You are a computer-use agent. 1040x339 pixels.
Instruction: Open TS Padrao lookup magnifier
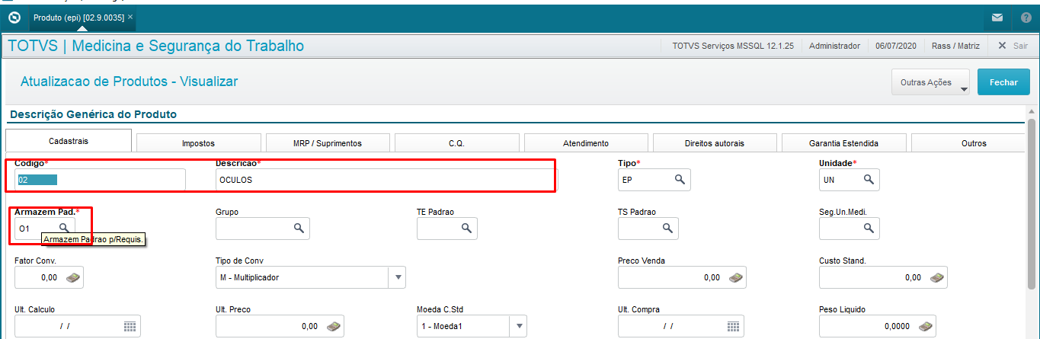point(667,228)
